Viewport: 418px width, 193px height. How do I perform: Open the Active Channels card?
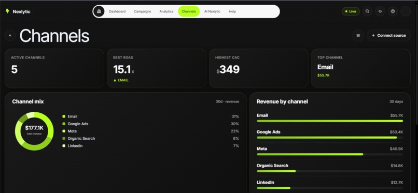[54, 68]
